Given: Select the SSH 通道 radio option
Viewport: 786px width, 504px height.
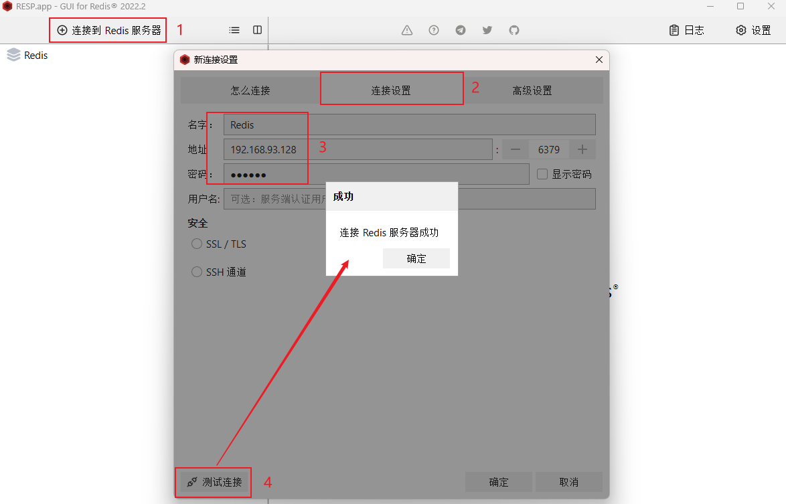Looking at the screenshot, I should 197,272.
